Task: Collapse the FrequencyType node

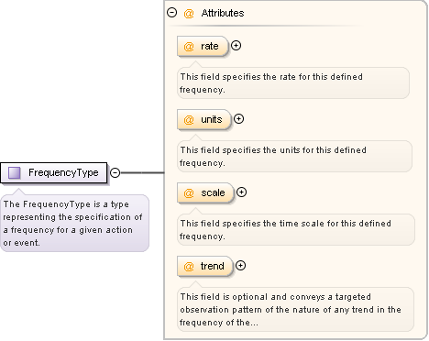Action: pos(115,172)
